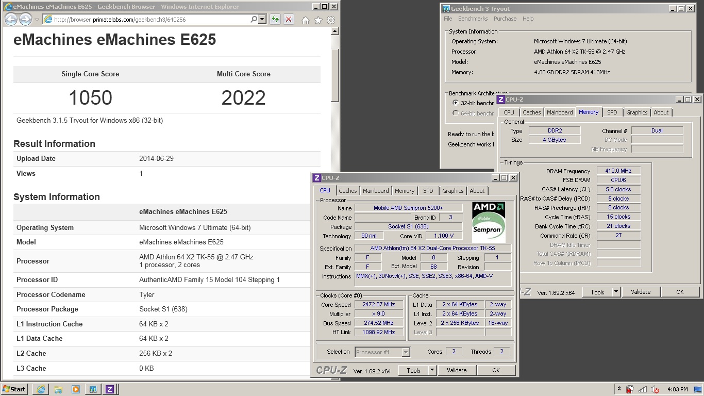704x396 pixels.
Task: Open the Purchase menu in Geekbench
Action: click(x=505, y=19)
